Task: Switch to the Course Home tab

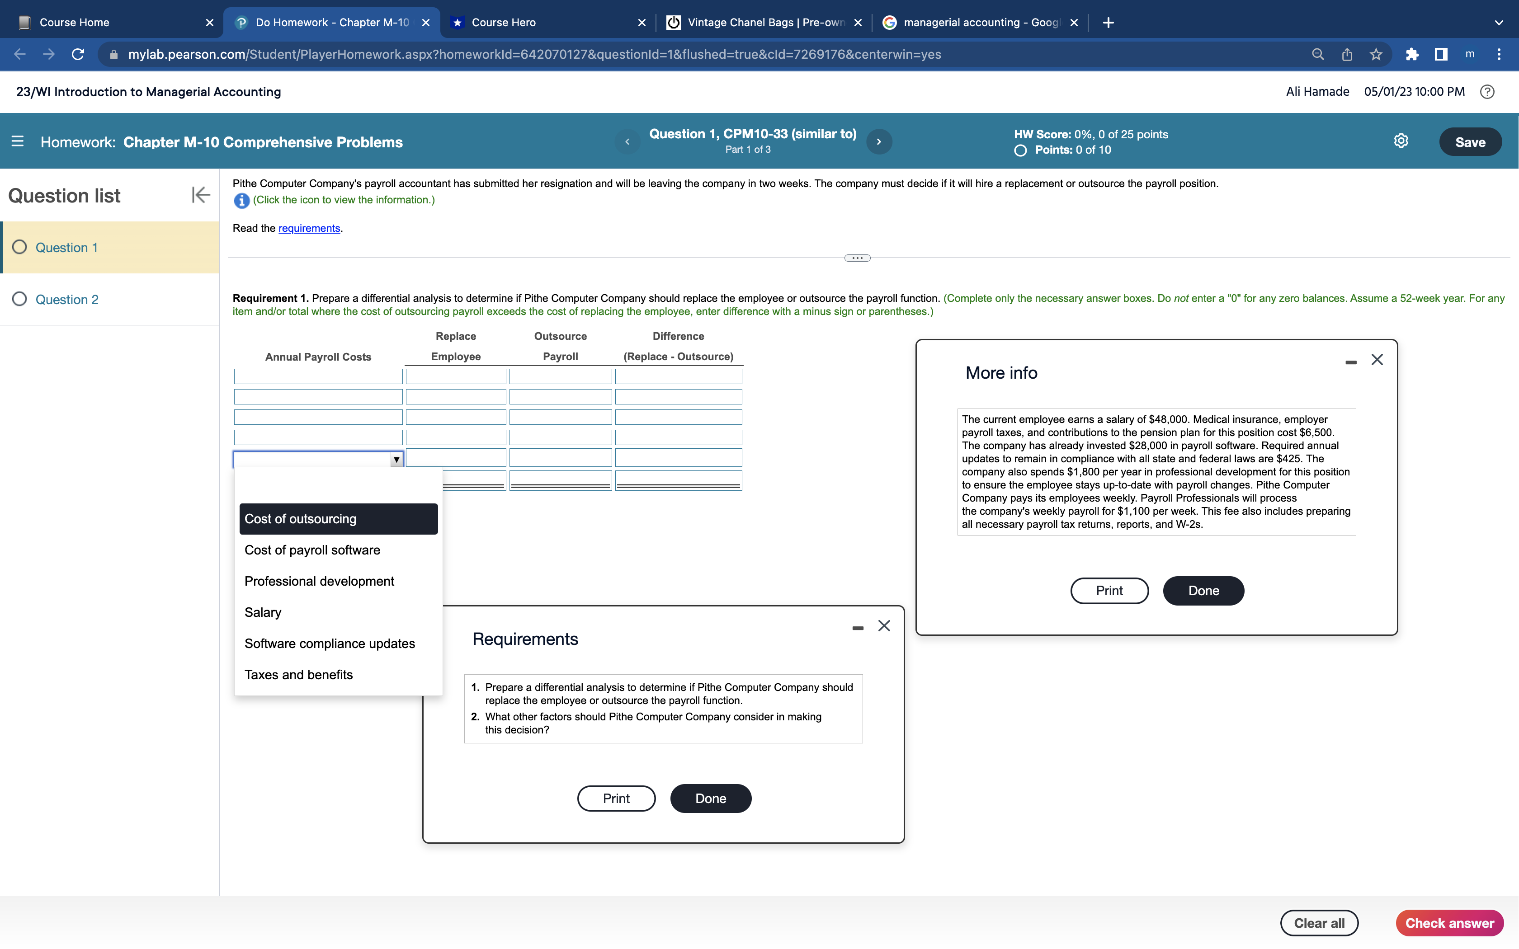Action: click(x=74, y=23)
